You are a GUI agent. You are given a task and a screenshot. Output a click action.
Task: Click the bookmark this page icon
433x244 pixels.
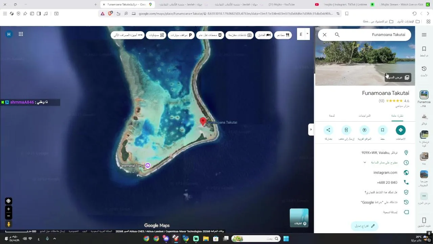(x=347, y=14)
